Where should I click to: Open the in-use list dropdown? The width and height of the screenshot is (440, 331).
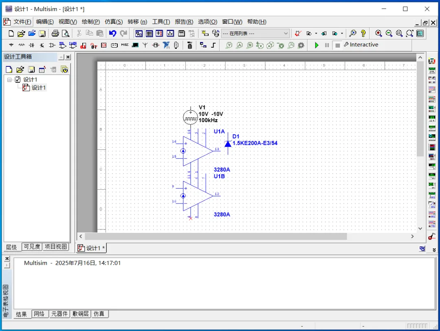click(255, 33)
